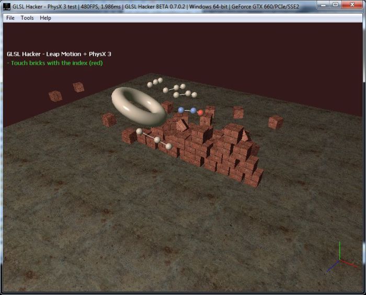Click the XYZ axis gizmo

[x=341, y=257]
